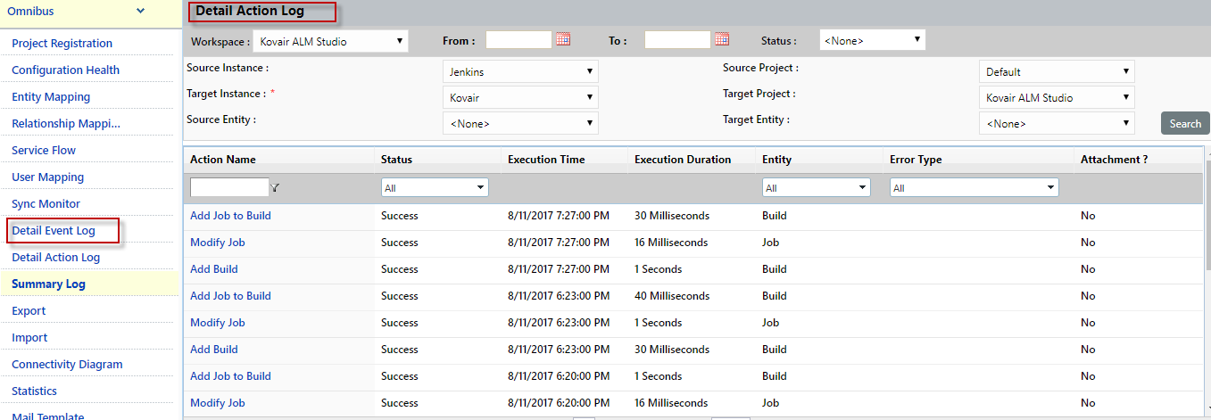This screenshot has height=420, width=1211.
Task: Collapse the Omnibus menu chevron
Action: coord(140,11)
